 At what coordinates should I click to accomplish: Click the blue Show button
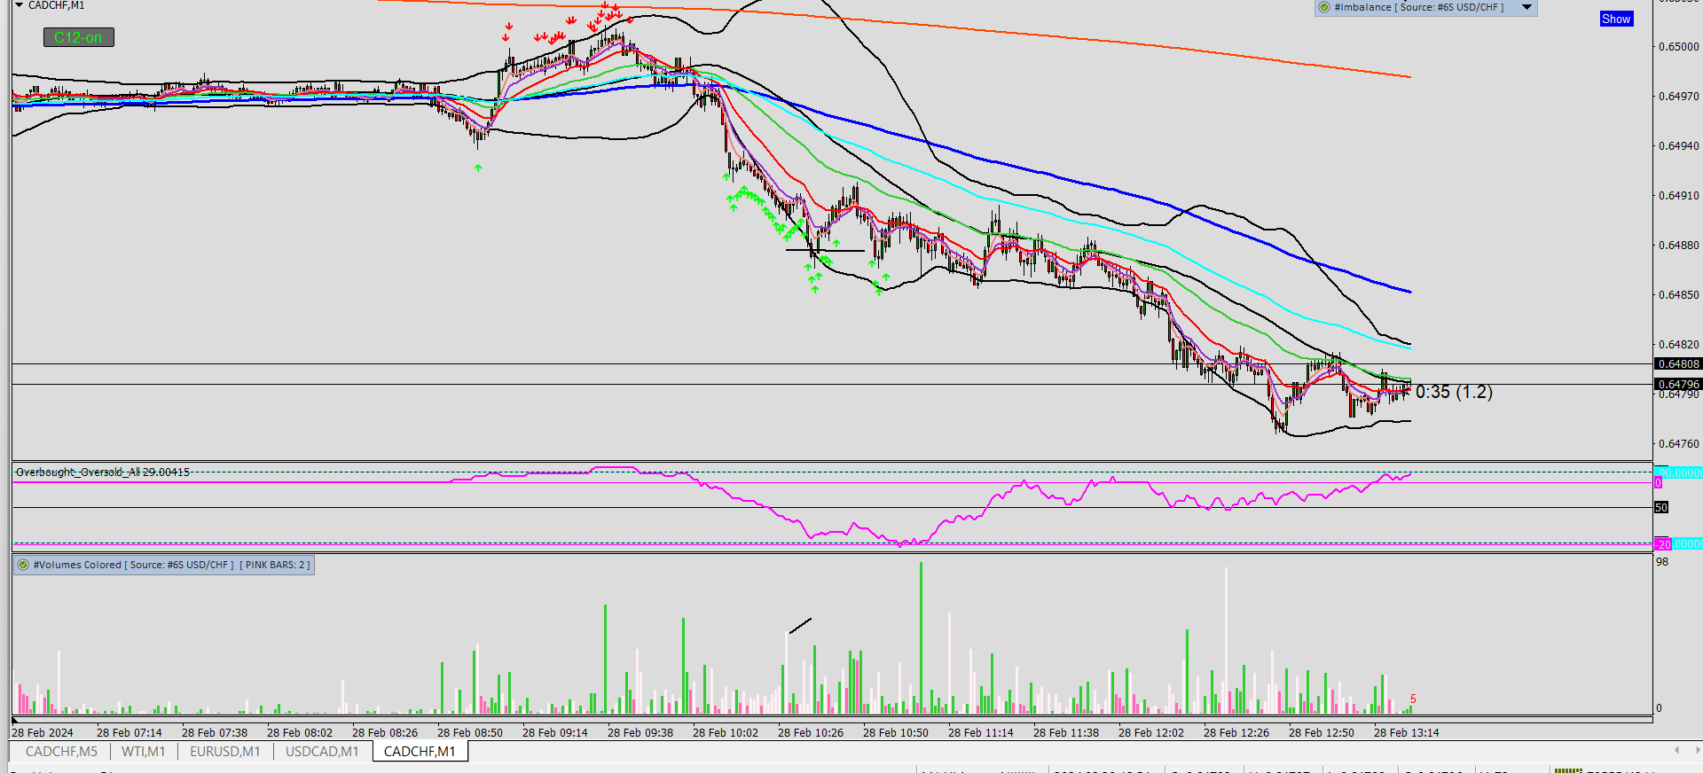pyautogui.click(x=1616, y=19)
